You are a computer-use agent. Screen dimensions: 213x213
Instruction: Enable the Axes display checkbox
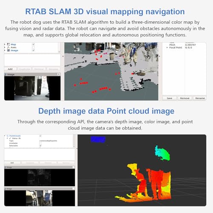point(33,47)
